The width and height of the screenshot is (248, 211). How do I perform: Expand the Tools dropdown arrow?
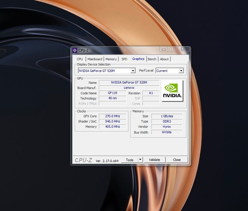tap(140, 160)
